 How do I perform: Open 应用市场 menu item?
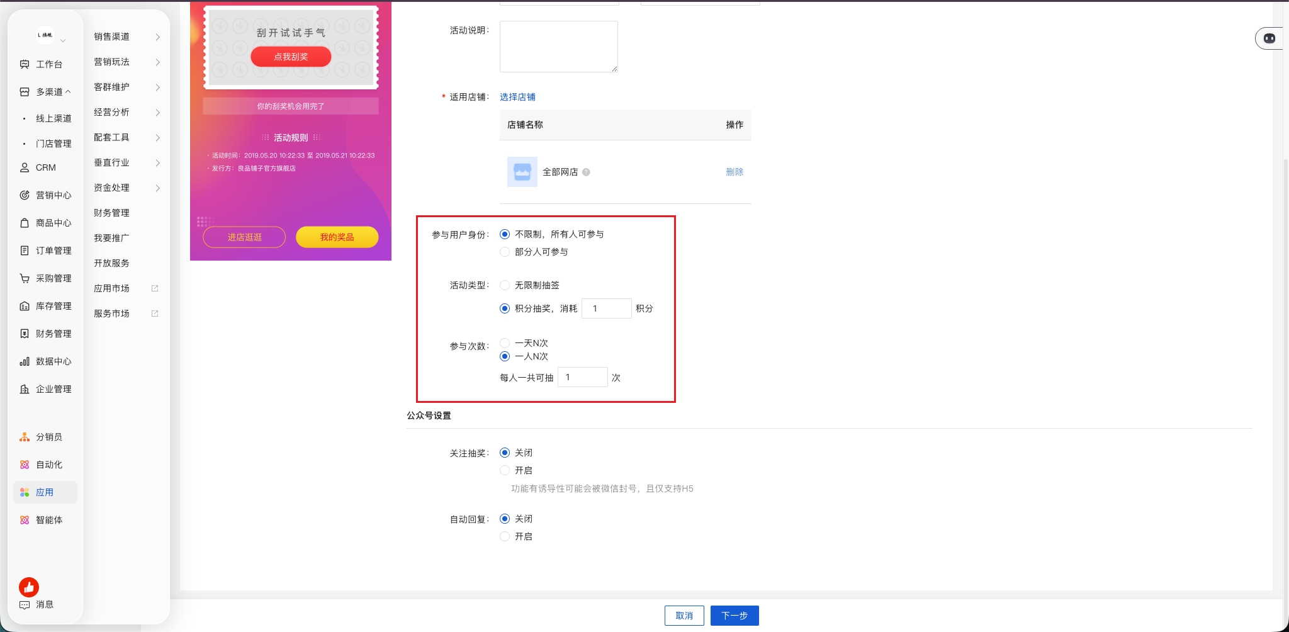pyautogui.click(x=111, y=288)
